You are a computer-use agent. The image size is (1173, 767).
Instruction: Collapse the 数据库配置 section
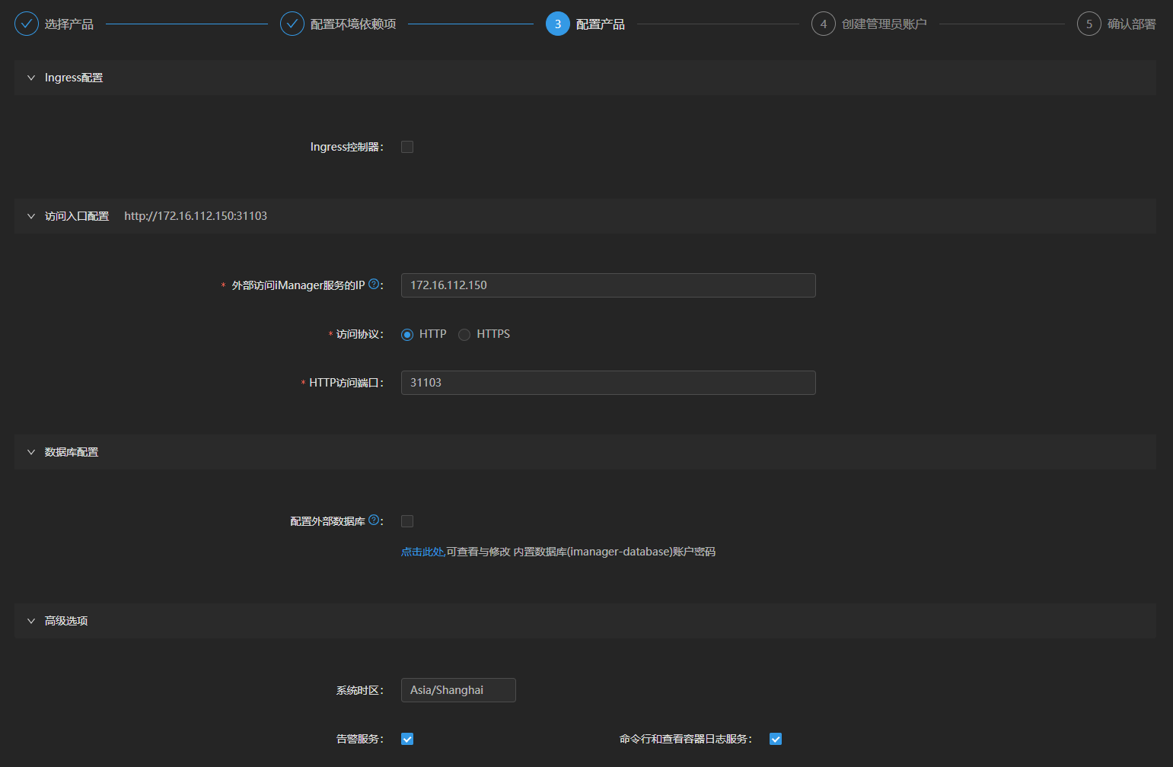click(30, 451)
